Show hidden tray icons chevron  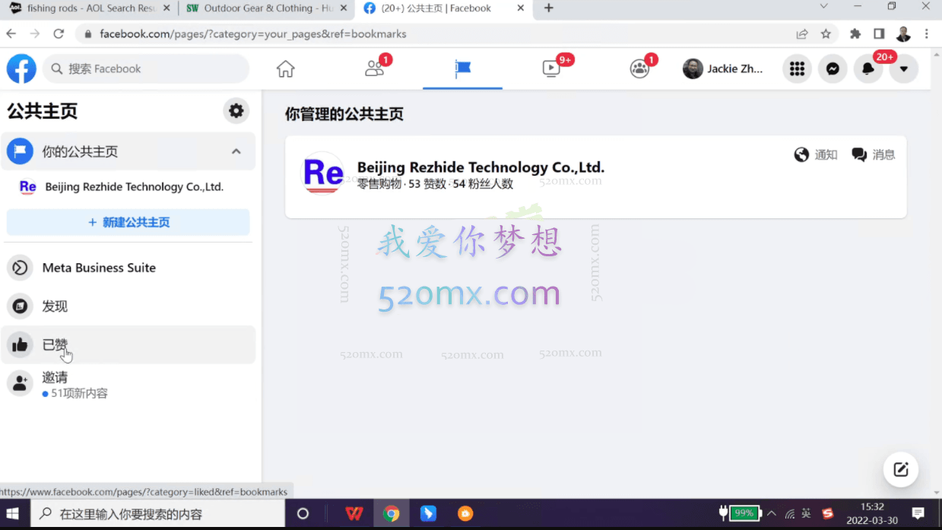coord(772,514)
